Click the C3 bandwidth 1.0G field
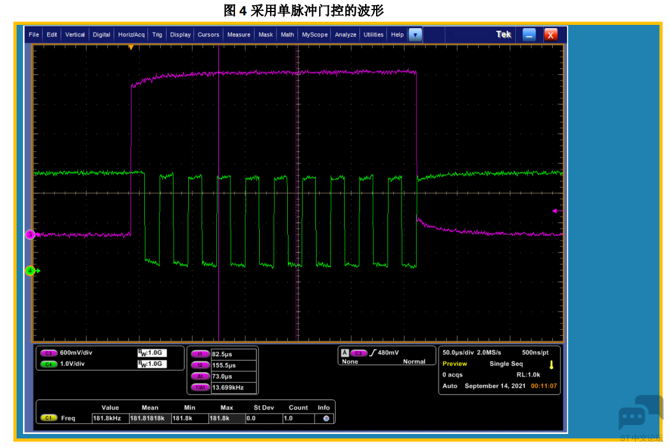 click(x=152, y=353)
